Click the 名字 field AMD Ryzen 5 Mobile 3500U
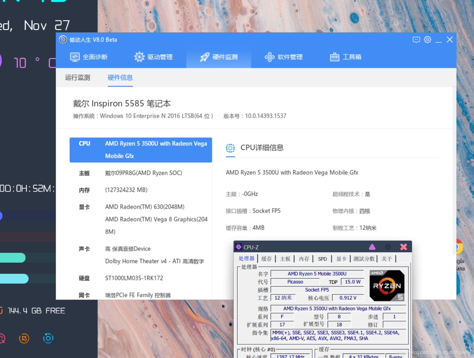Viewport: 474px width, 358px height. [x=317, y=274]
